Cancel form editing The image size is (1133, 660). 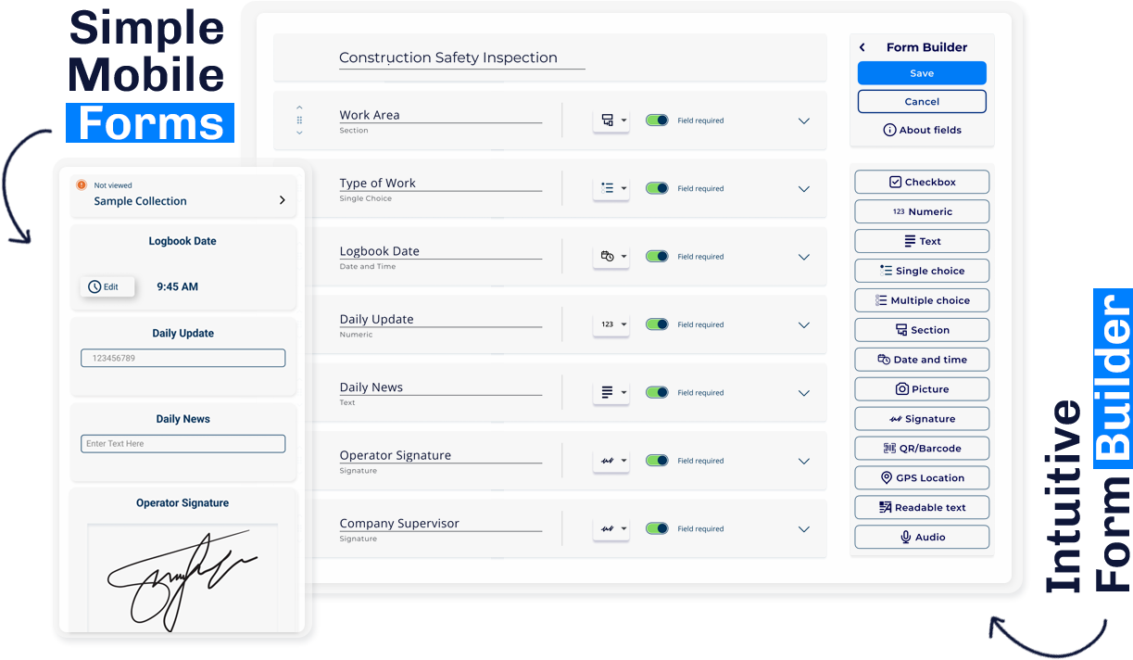click(921, 102)
